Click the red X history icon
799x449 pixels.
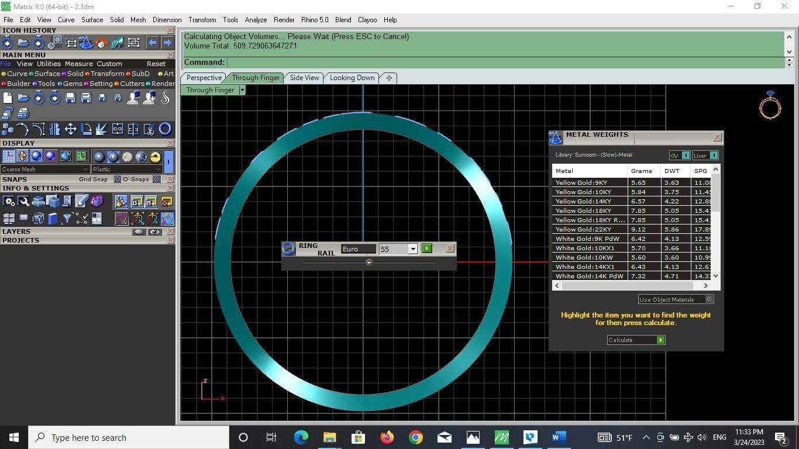point(167,202)
